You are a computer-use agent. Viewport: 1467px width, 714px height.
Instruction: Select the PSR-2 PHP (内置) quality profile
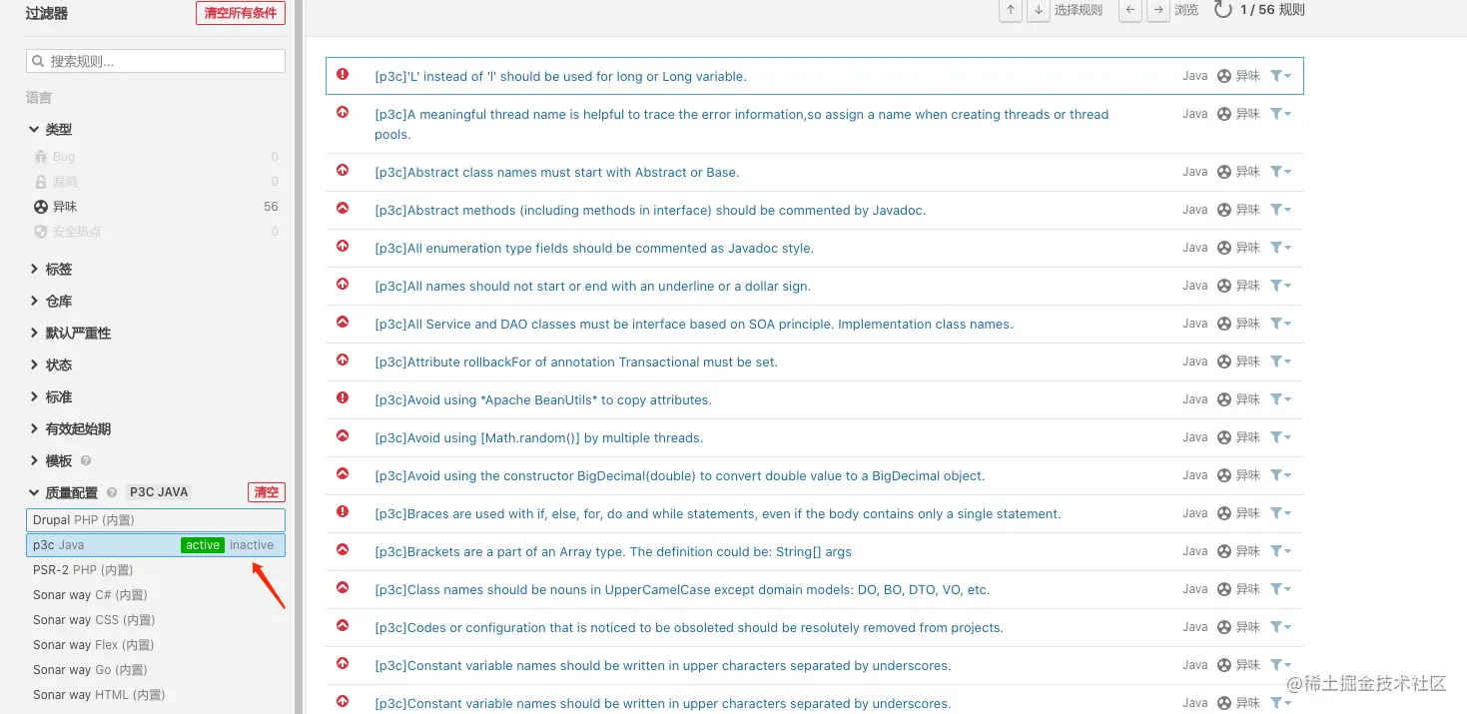pyautogui.click(x=156, y=570)
